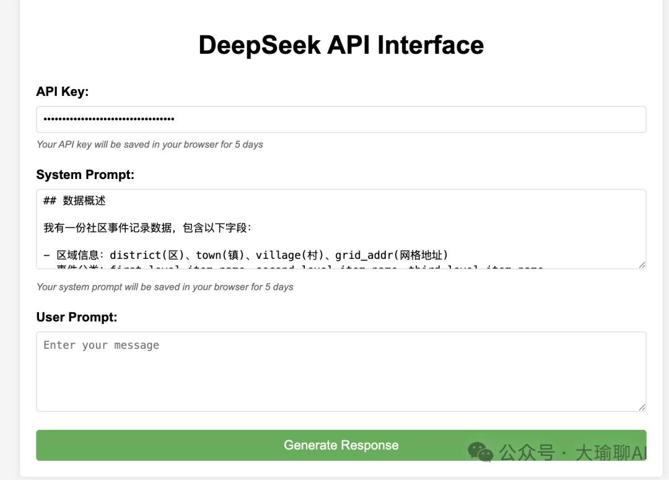Click the 'User Prompt:' label
669x480 pixels.
[77, 317]
